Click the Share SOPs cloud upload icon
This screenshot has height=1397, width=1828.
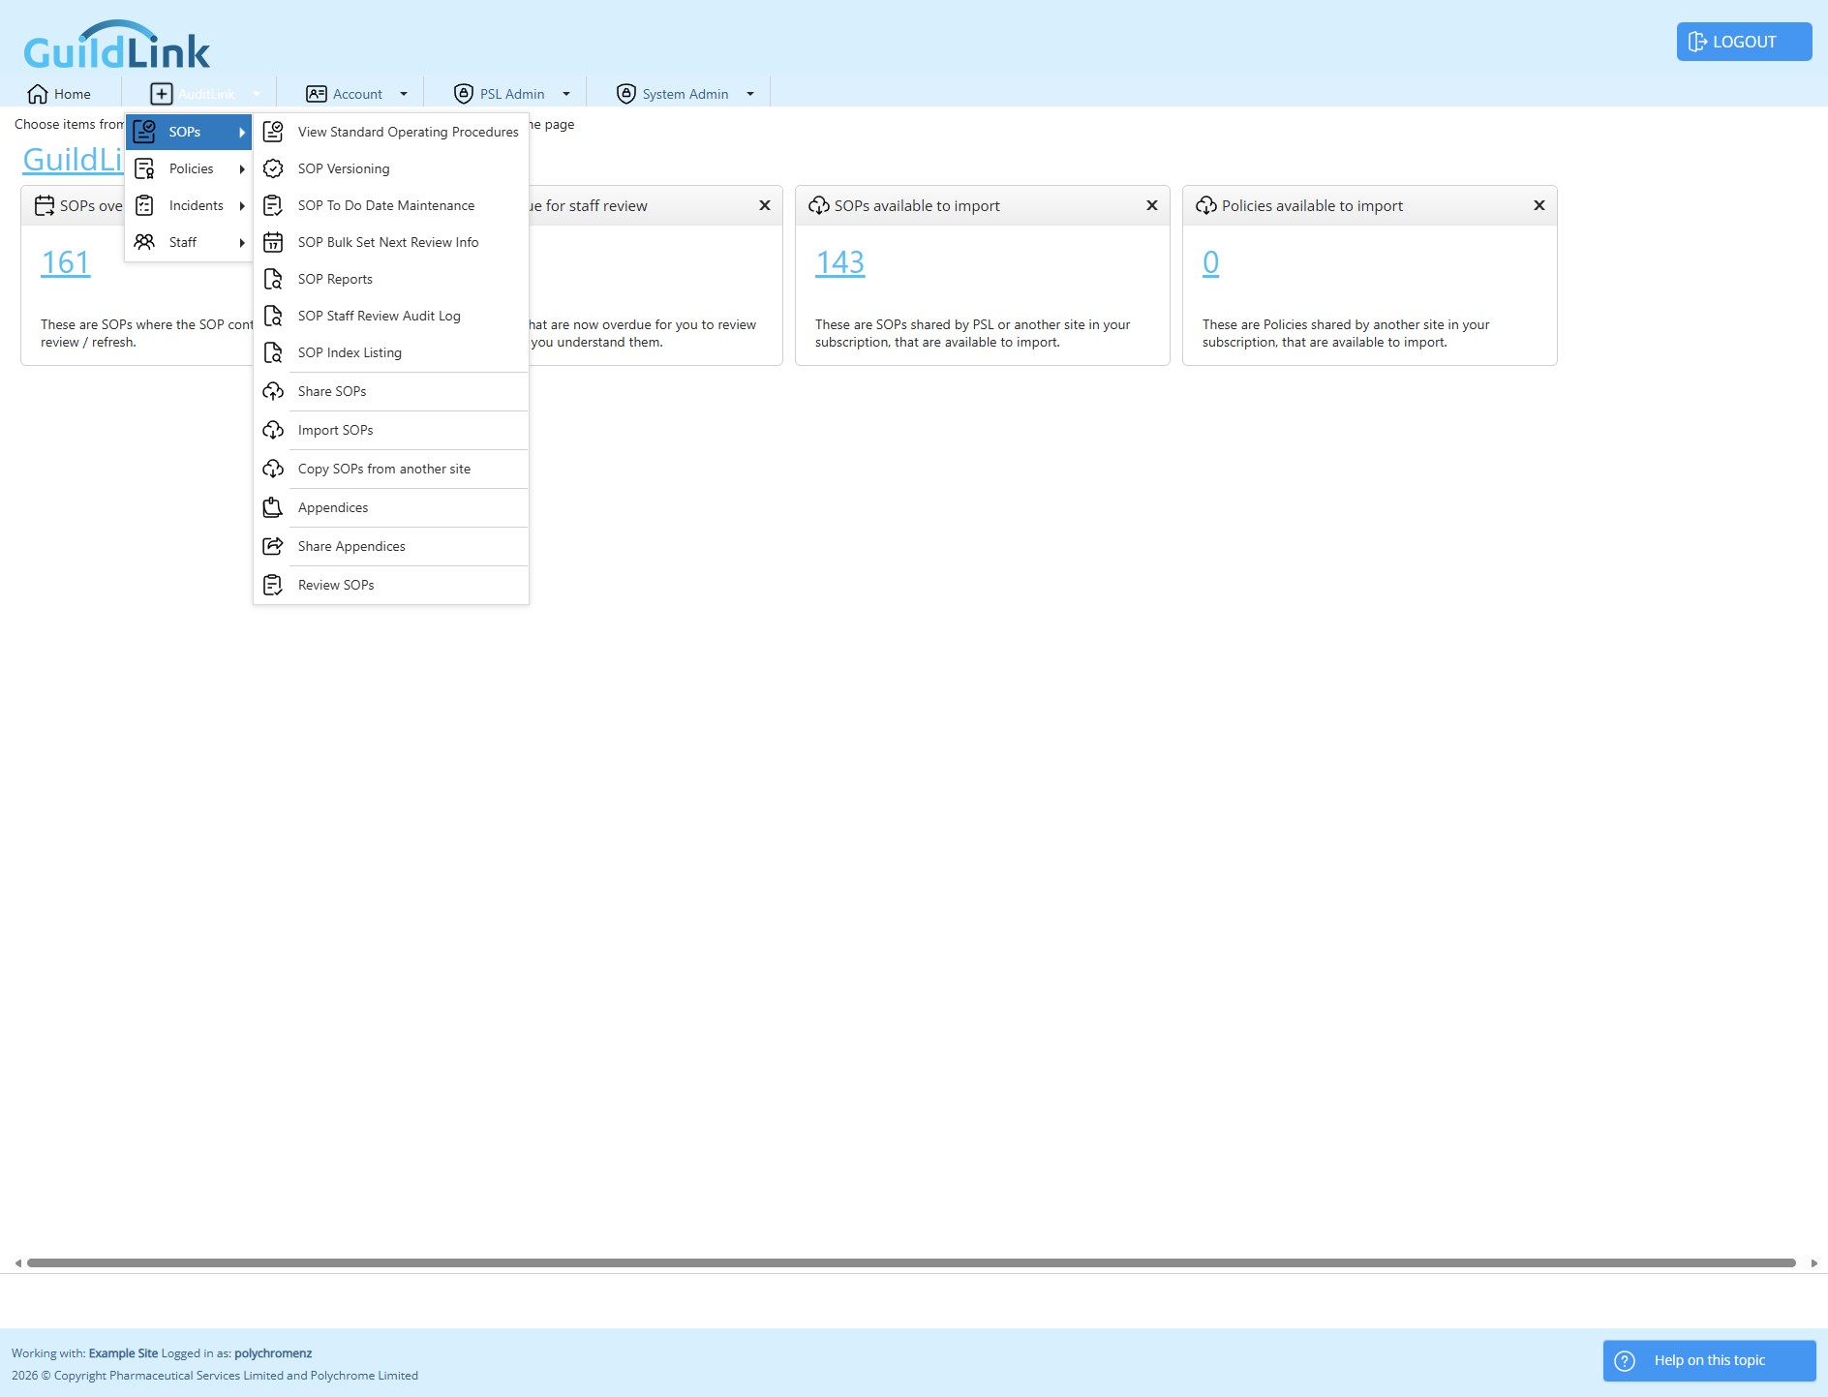click(x=273, y=391)
